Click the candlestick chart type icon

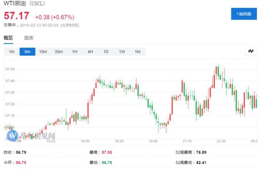pyautogui.click(x=251, y=51)
